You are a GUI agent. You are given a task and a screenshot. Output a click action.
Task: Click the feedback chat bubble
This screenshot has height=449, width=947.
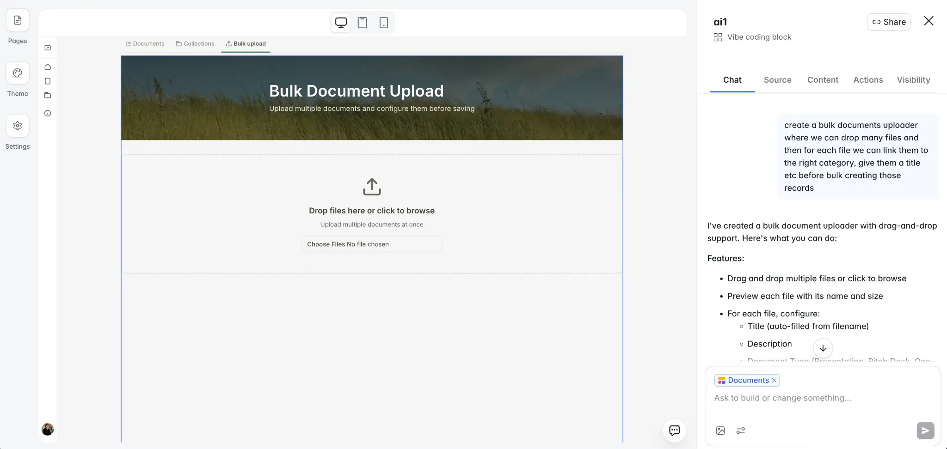click(674, 430)
